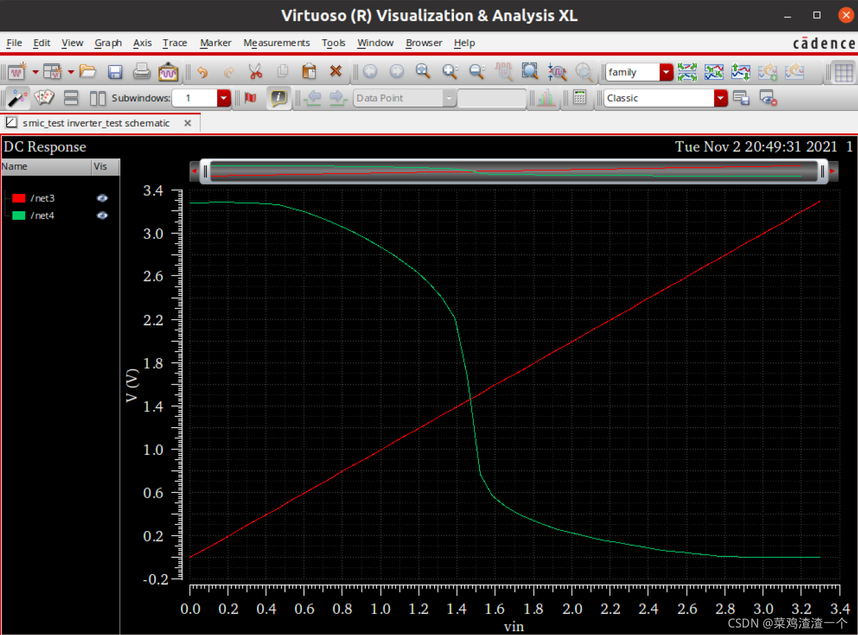Open the Browser menu
The image size is (858, 635).
pos(424,43)
